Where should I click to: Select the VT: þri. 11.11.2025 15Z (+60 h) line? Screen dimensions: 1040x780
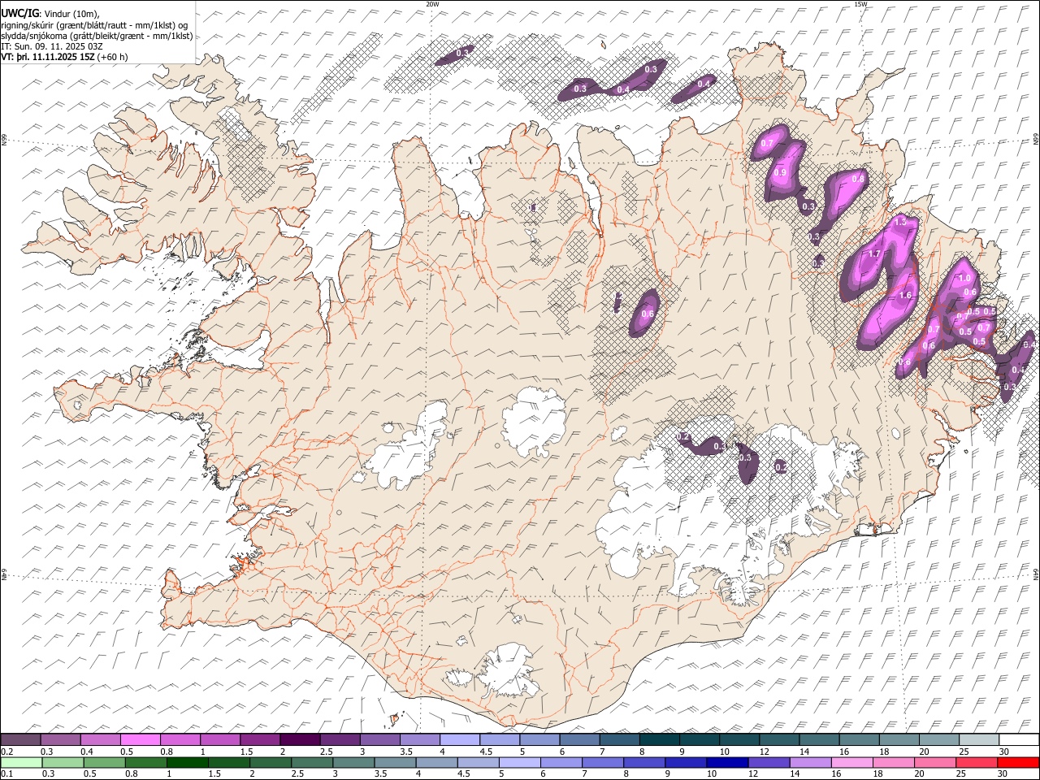(x=64, y=57)
